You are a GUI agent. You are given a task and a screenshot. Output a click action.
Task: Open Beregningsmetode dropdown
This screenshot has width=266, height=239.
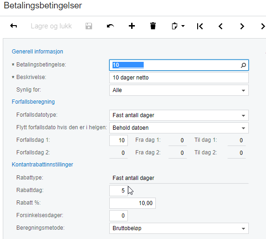coord(179,228)
